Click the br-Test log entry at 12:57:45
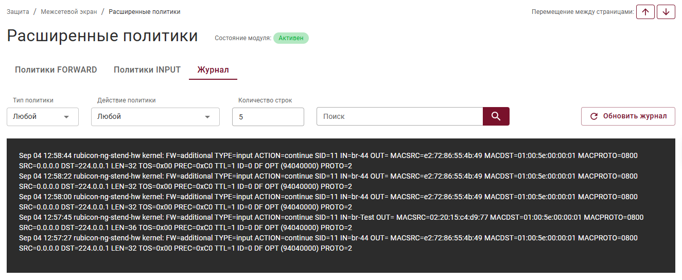682x280 pixels. (331, 222)
